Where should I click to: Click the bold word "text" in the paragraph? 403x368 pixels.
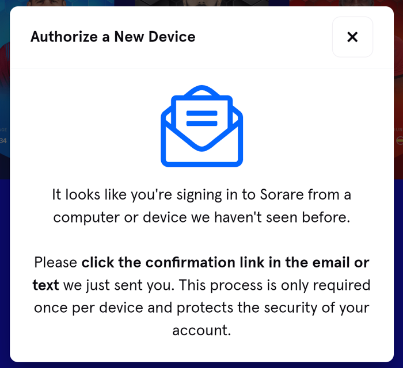(x=45, y=285)
